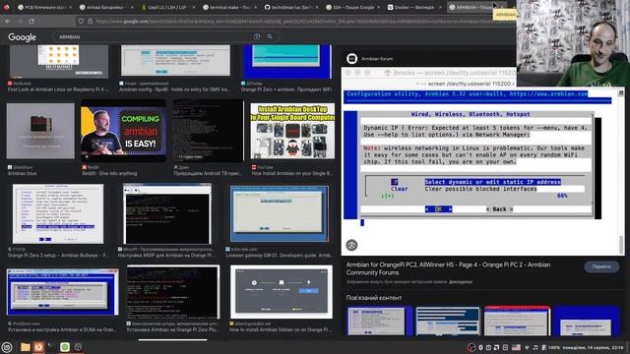Open the 'Compiling armbian is easy' thumbnail
Viewport: 630px width, 354px height.
tap(123, 131)
